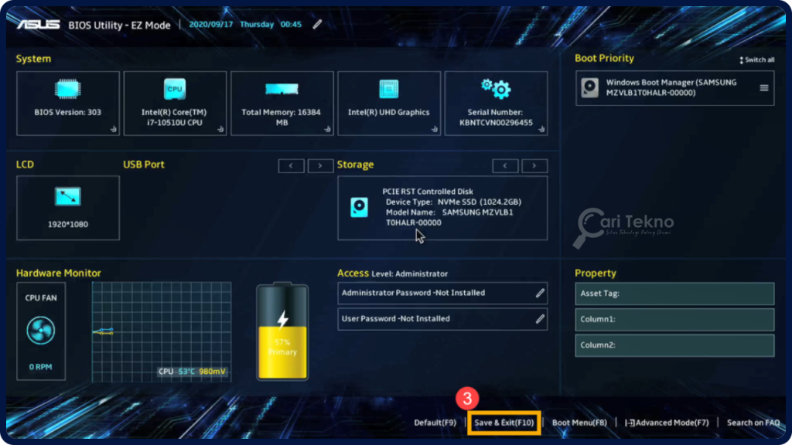Image resolution: width=792 pixels, height=445 pixels.
Task: Click the battery 57% Primary indicator
Action: pyautogui.click(x=282, y=331)
